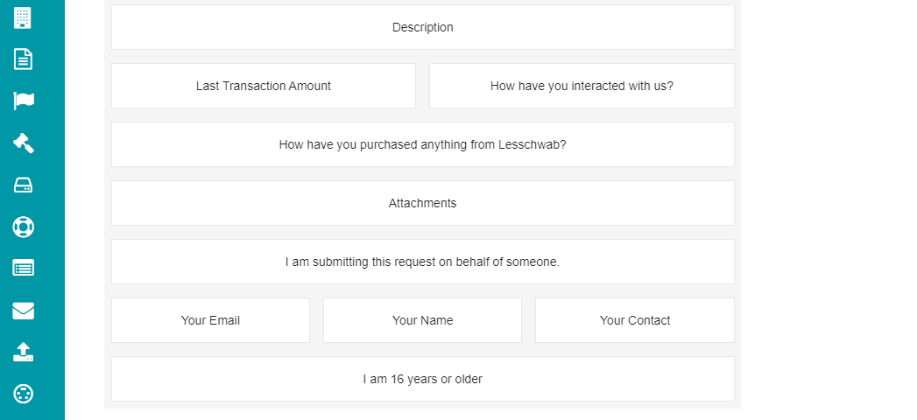Select submitting on behalf of someone field
The width and height of the screenshot is (917, 420).
pos(423,262)
